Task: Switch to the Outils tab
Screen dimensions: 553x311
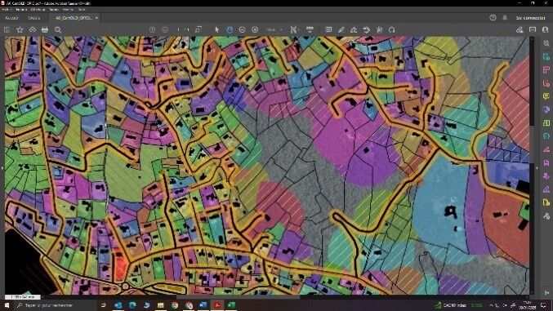Action: pyautogui.click(x=34, y=18)
